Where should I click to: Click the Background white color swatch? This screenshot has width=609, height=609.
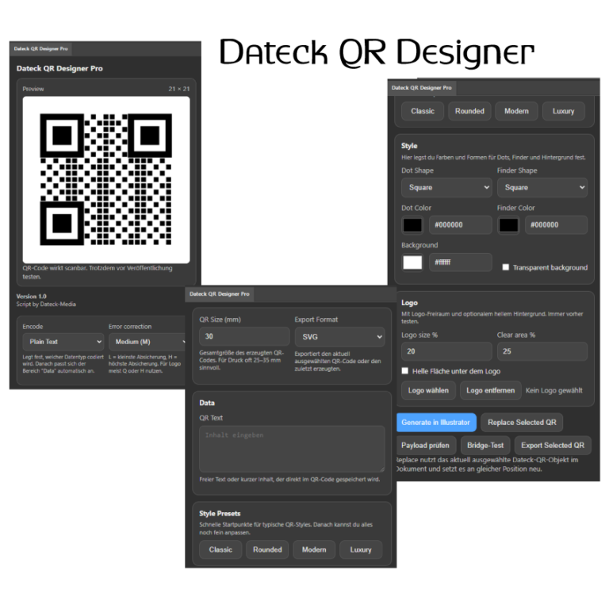[412, 262]
